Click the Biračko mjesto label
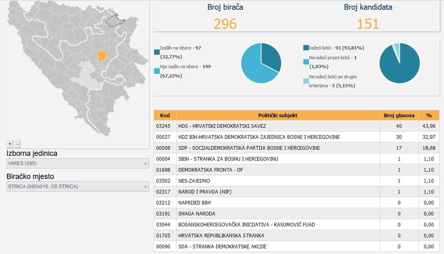The image size is (444, 254). pyautogui.click(x=30, y=177)
